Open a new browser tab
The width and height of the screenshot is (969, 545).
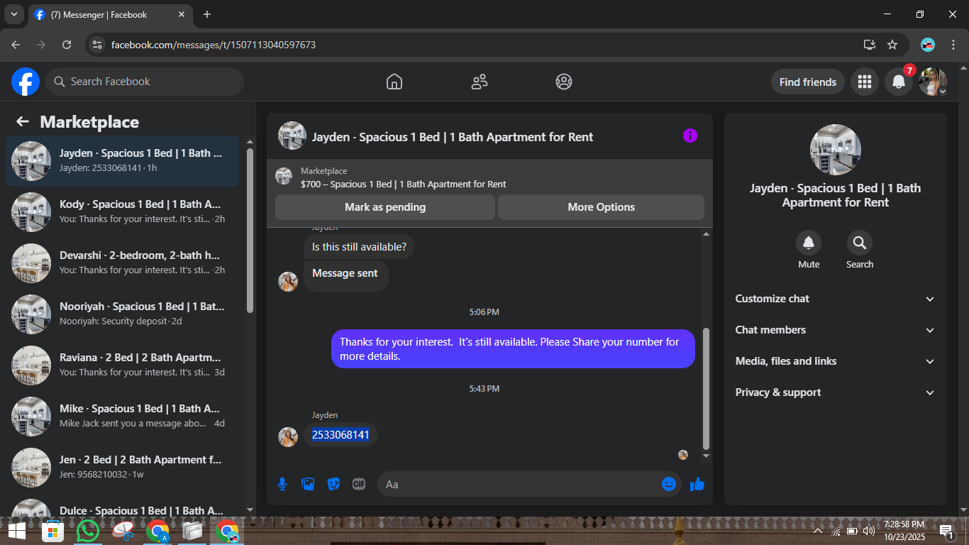point(207,14)
